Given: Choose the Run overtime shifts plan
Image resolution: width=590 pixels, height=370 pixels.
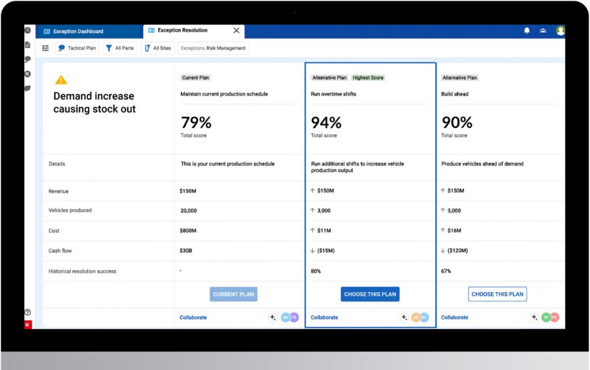Looking at the screenshot, I should click(x=370, y=294).
